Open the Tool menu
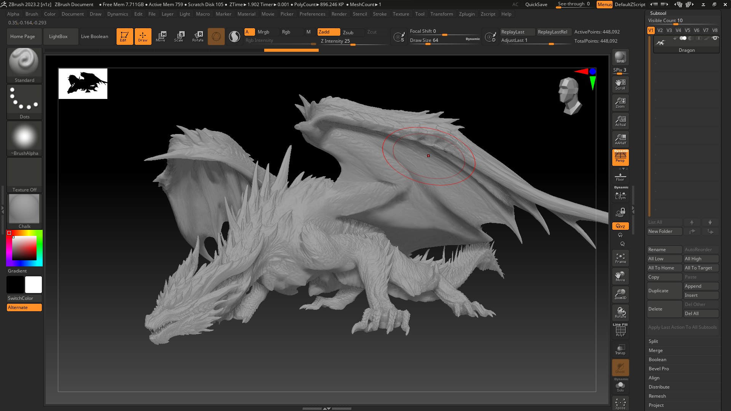The height and width of the screenshot is (411, 731). (420, 14)
